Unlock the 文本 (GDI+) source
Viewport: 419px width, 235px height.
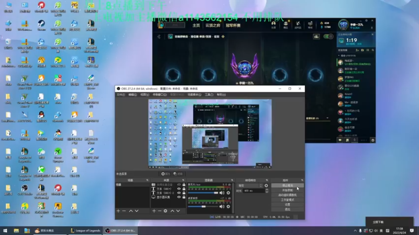pos(184,189)
